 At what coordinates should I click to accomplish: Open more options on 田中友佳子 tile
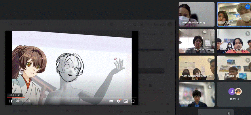pyautogui.click(x=248, y=7)
